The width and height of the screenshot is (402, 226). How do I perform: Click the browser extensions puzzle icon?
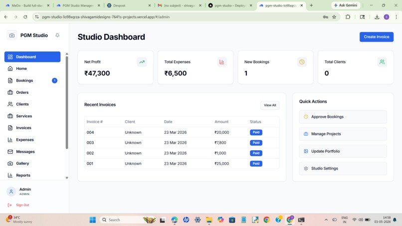click(x=348, y=17)
